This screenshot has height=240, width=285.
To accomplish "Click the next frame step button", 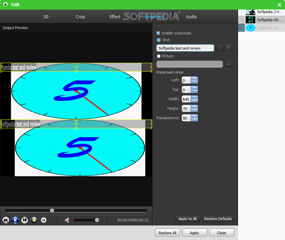I will pos(44,220).
